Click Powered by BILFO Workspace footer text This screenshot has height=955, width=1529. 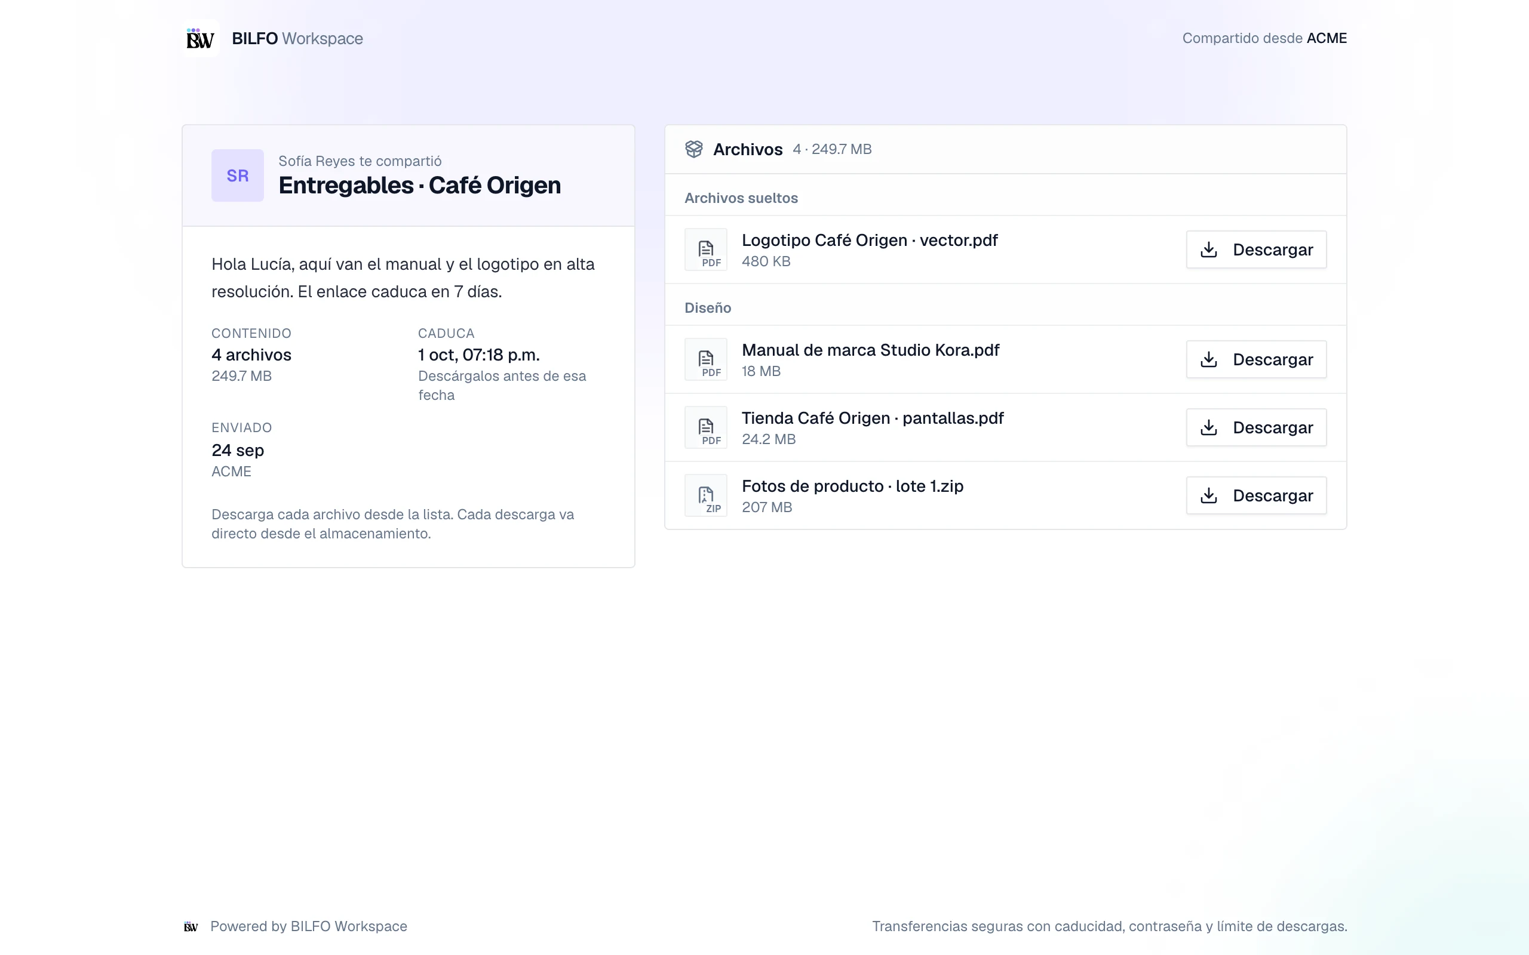pos(308,926)
